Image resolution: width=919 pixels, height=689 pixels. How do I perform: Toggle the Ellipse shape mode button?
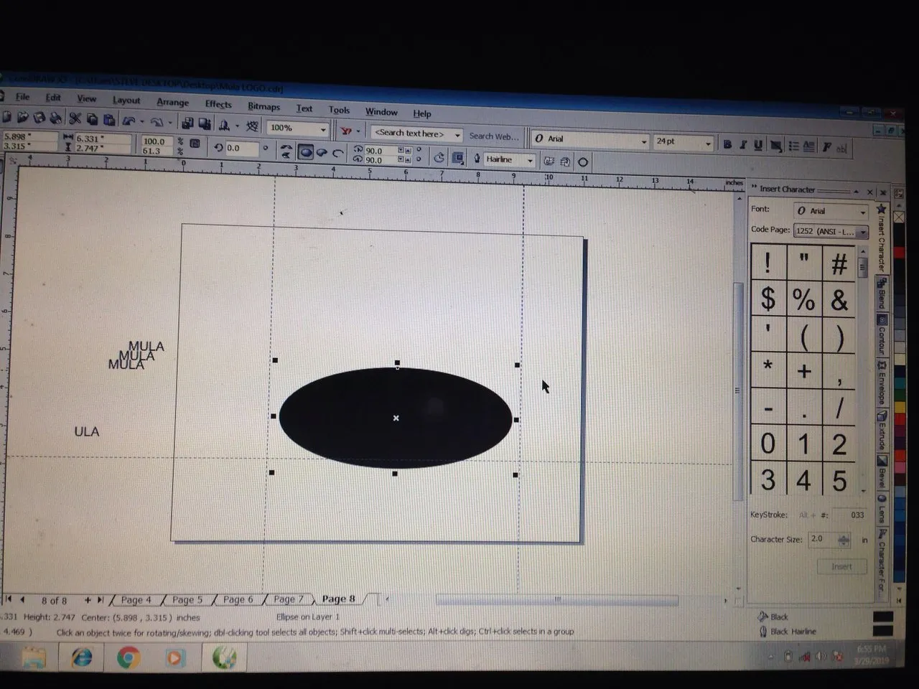click(306, 151)
